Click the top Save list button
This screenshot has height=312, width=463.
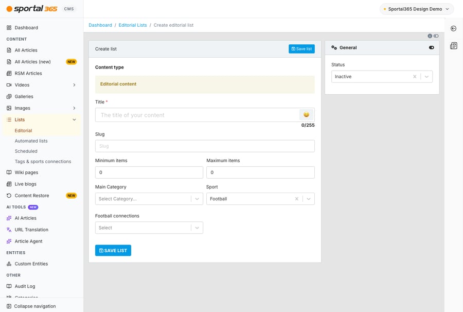pyautogui.click(x=301, y=49)
